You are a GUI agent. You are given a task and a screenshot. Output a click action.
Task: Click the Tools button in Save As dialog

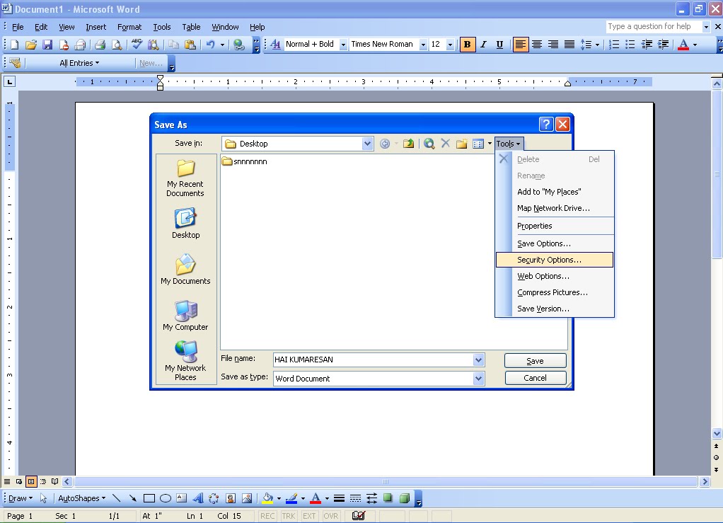click(x=509, y=144)
